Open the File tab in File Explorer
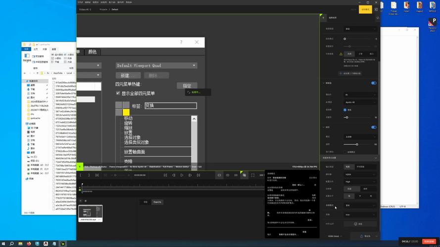This screenshot has height=247, width=440. point(26,49)
